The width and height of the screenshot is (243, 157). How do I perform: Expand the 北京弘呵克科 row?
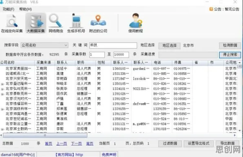(2, 89)
